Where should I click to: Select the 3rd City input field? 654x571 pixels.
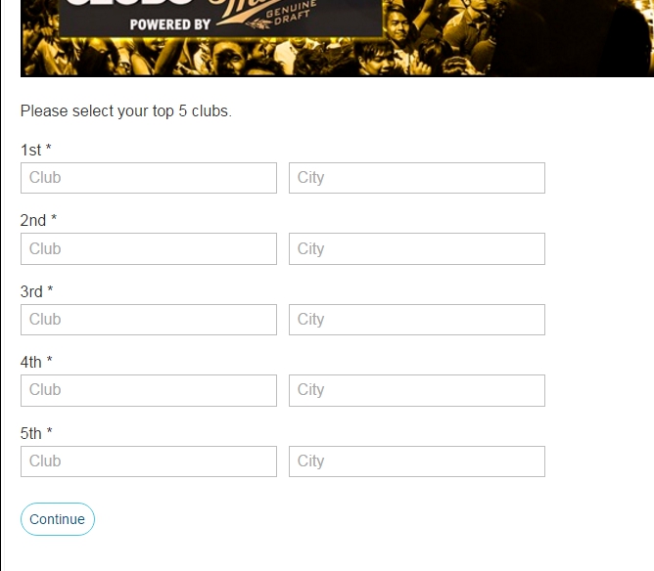tap(417, 320)
